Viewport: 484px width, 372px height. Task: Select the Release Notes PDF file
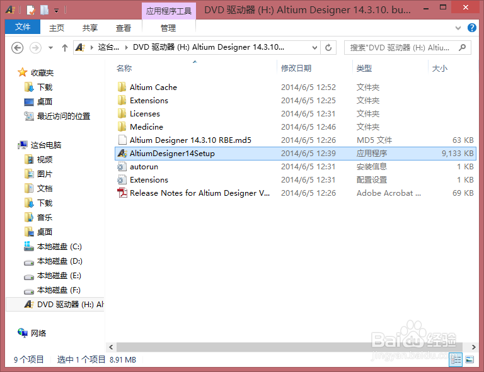click(200, 193)
